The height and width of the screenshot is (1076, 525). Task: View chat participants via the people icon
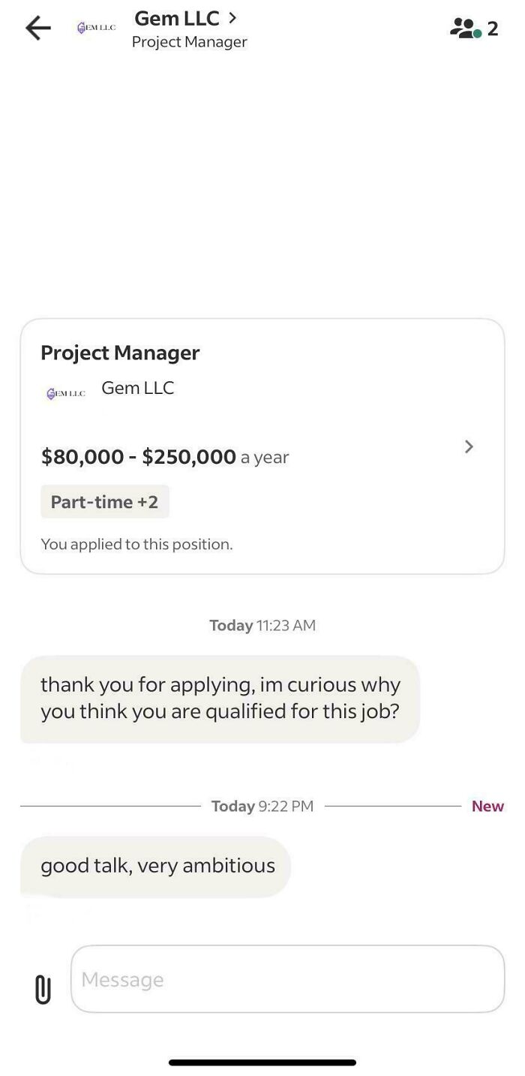click(x=464, y=28)
